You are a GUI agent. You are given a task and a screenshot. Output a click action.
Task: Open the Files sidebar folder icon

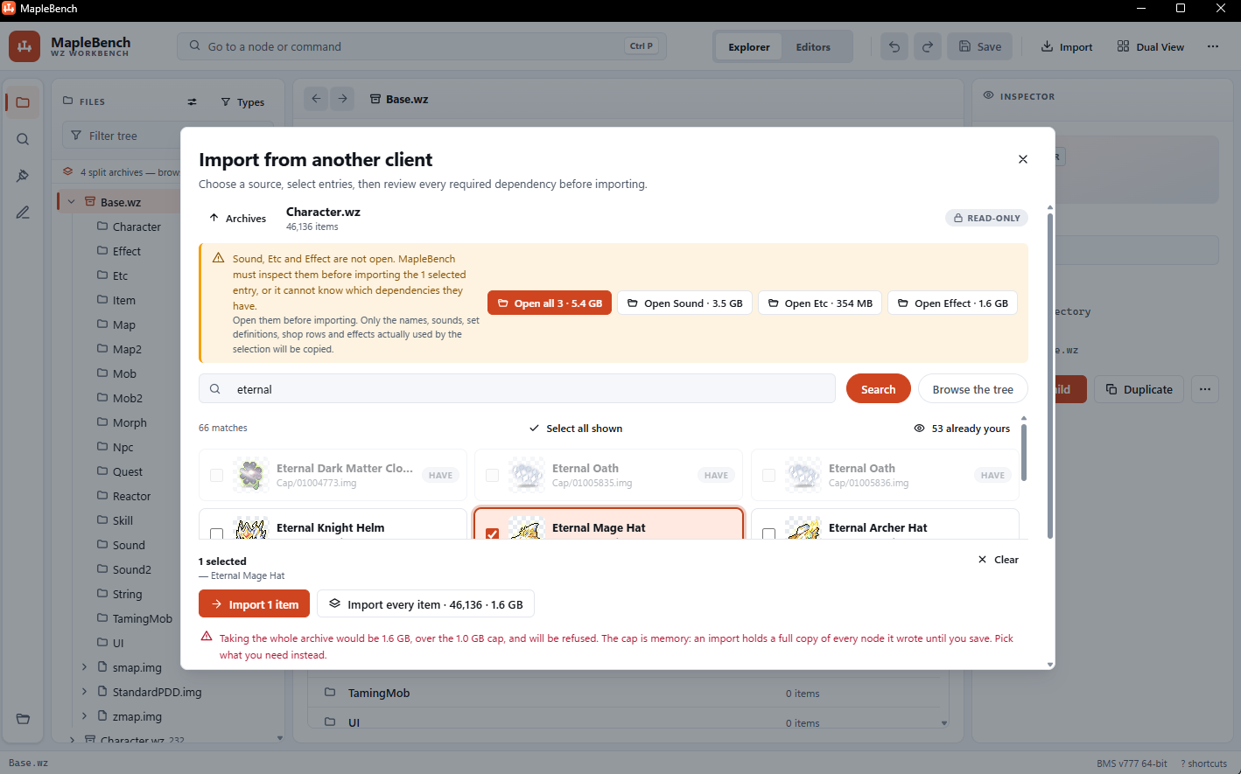coord(23,102)
